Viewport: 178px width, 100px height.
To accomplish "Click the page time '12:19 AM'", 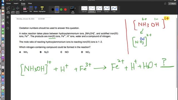I will pyautogui.click(x=41, y=19).
